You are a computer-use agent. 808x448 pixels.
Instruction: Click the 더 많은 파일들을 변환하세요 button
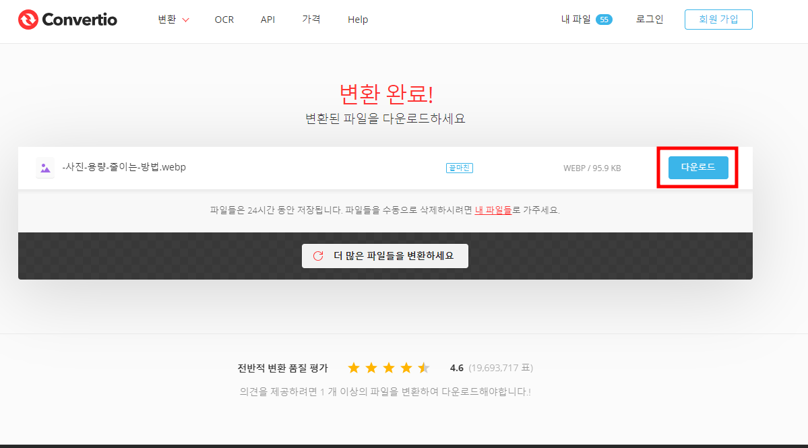click(385, 256)
